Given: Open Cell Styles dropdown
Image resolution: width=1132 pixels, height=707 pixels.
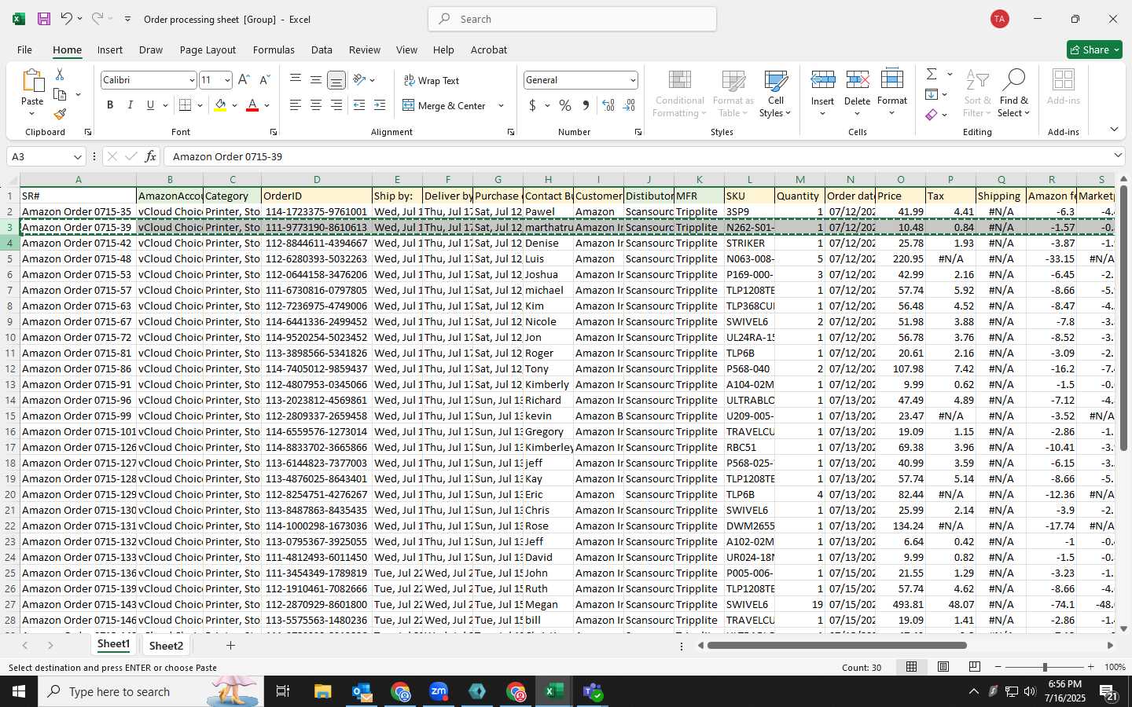Looking at the screenshot, I should coord(776,94).
